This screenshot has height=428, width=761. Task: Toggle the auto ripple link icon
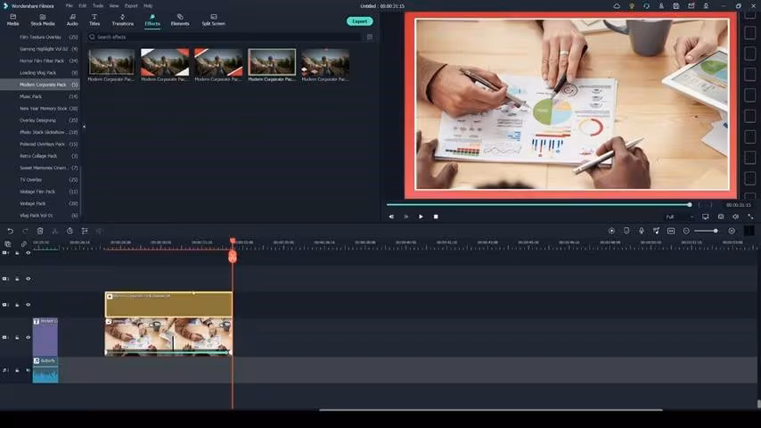(23, 244)
